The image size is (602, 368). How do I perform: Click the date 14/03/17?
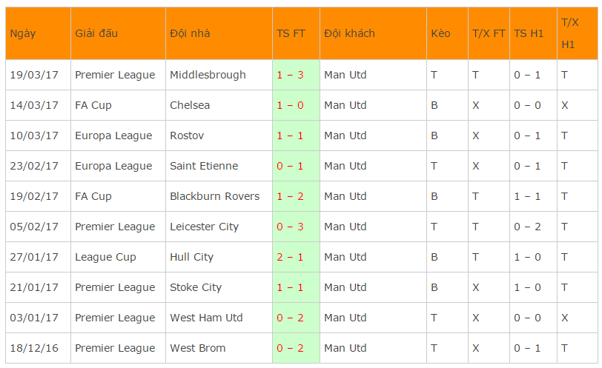click(x=34, y=105)
